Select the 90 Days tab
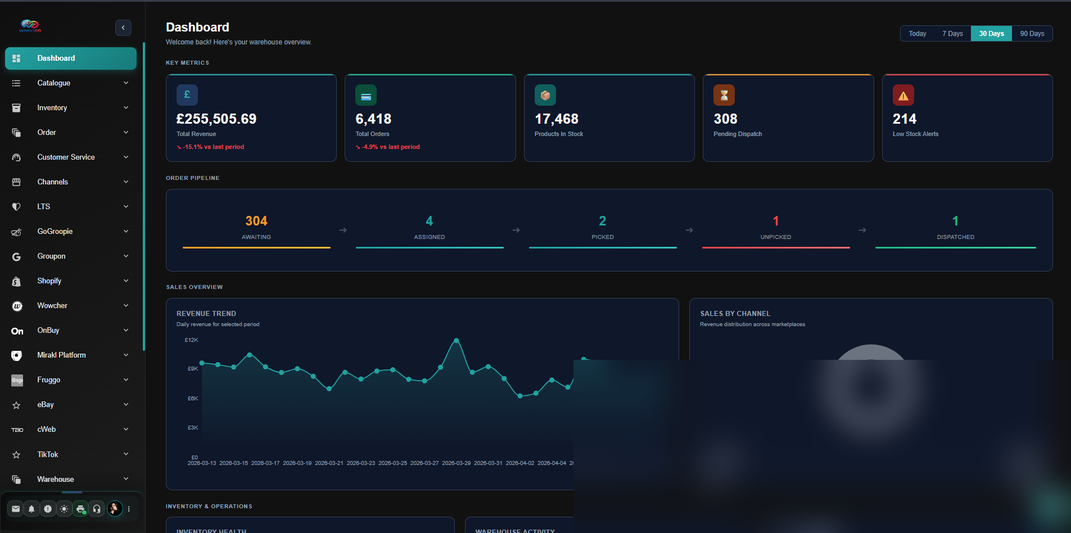The image size is (1071, 533). click(x=1032, y=34)
